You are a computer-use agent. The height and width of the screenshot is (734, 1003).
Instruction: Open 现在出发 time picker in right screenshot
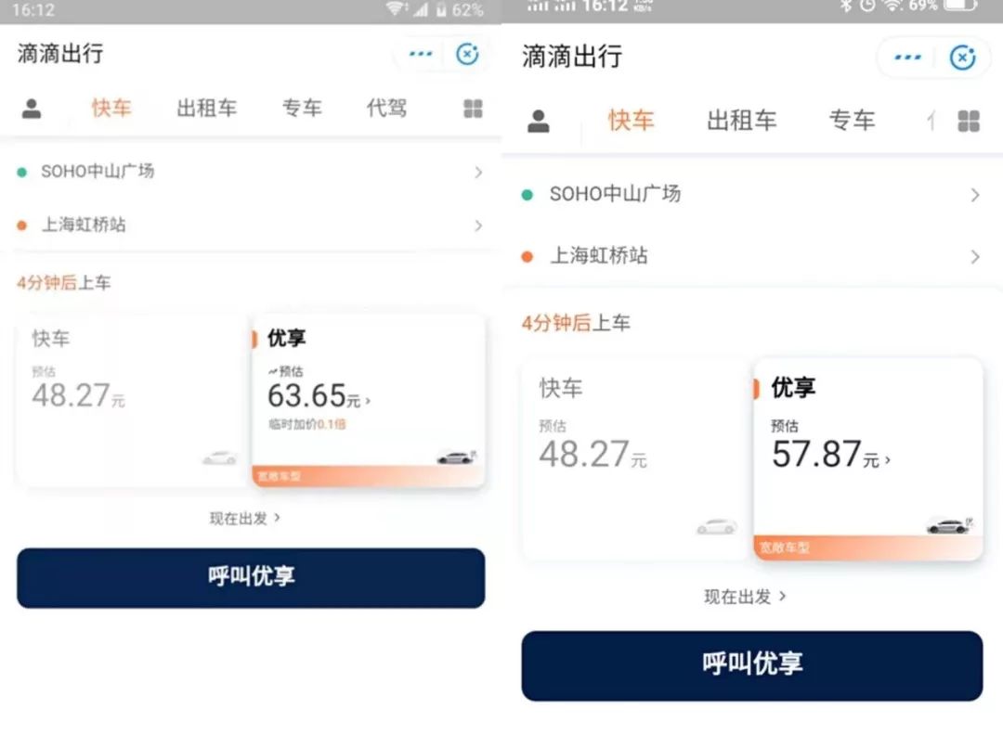pos(745,597)
